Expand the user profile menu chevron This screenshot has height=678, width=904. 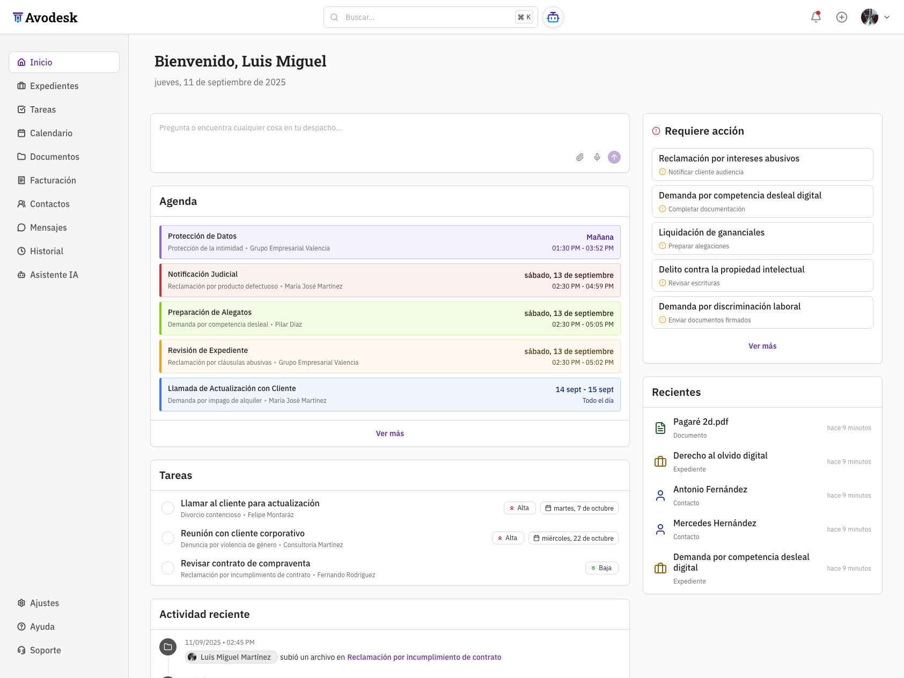887,17
